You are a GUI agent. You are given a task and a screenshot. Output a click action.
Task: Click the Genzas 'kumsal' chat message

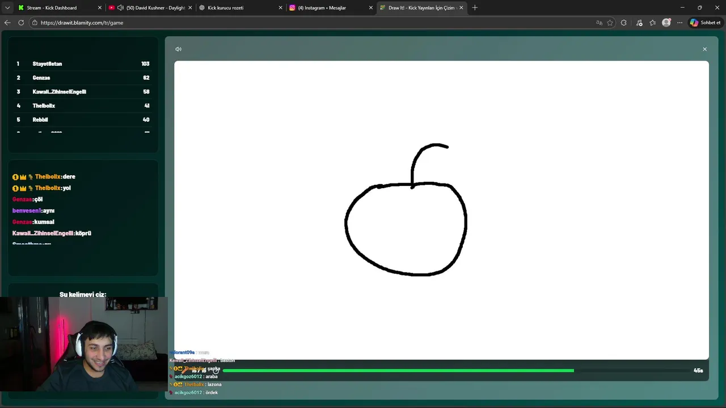point(33,222)
